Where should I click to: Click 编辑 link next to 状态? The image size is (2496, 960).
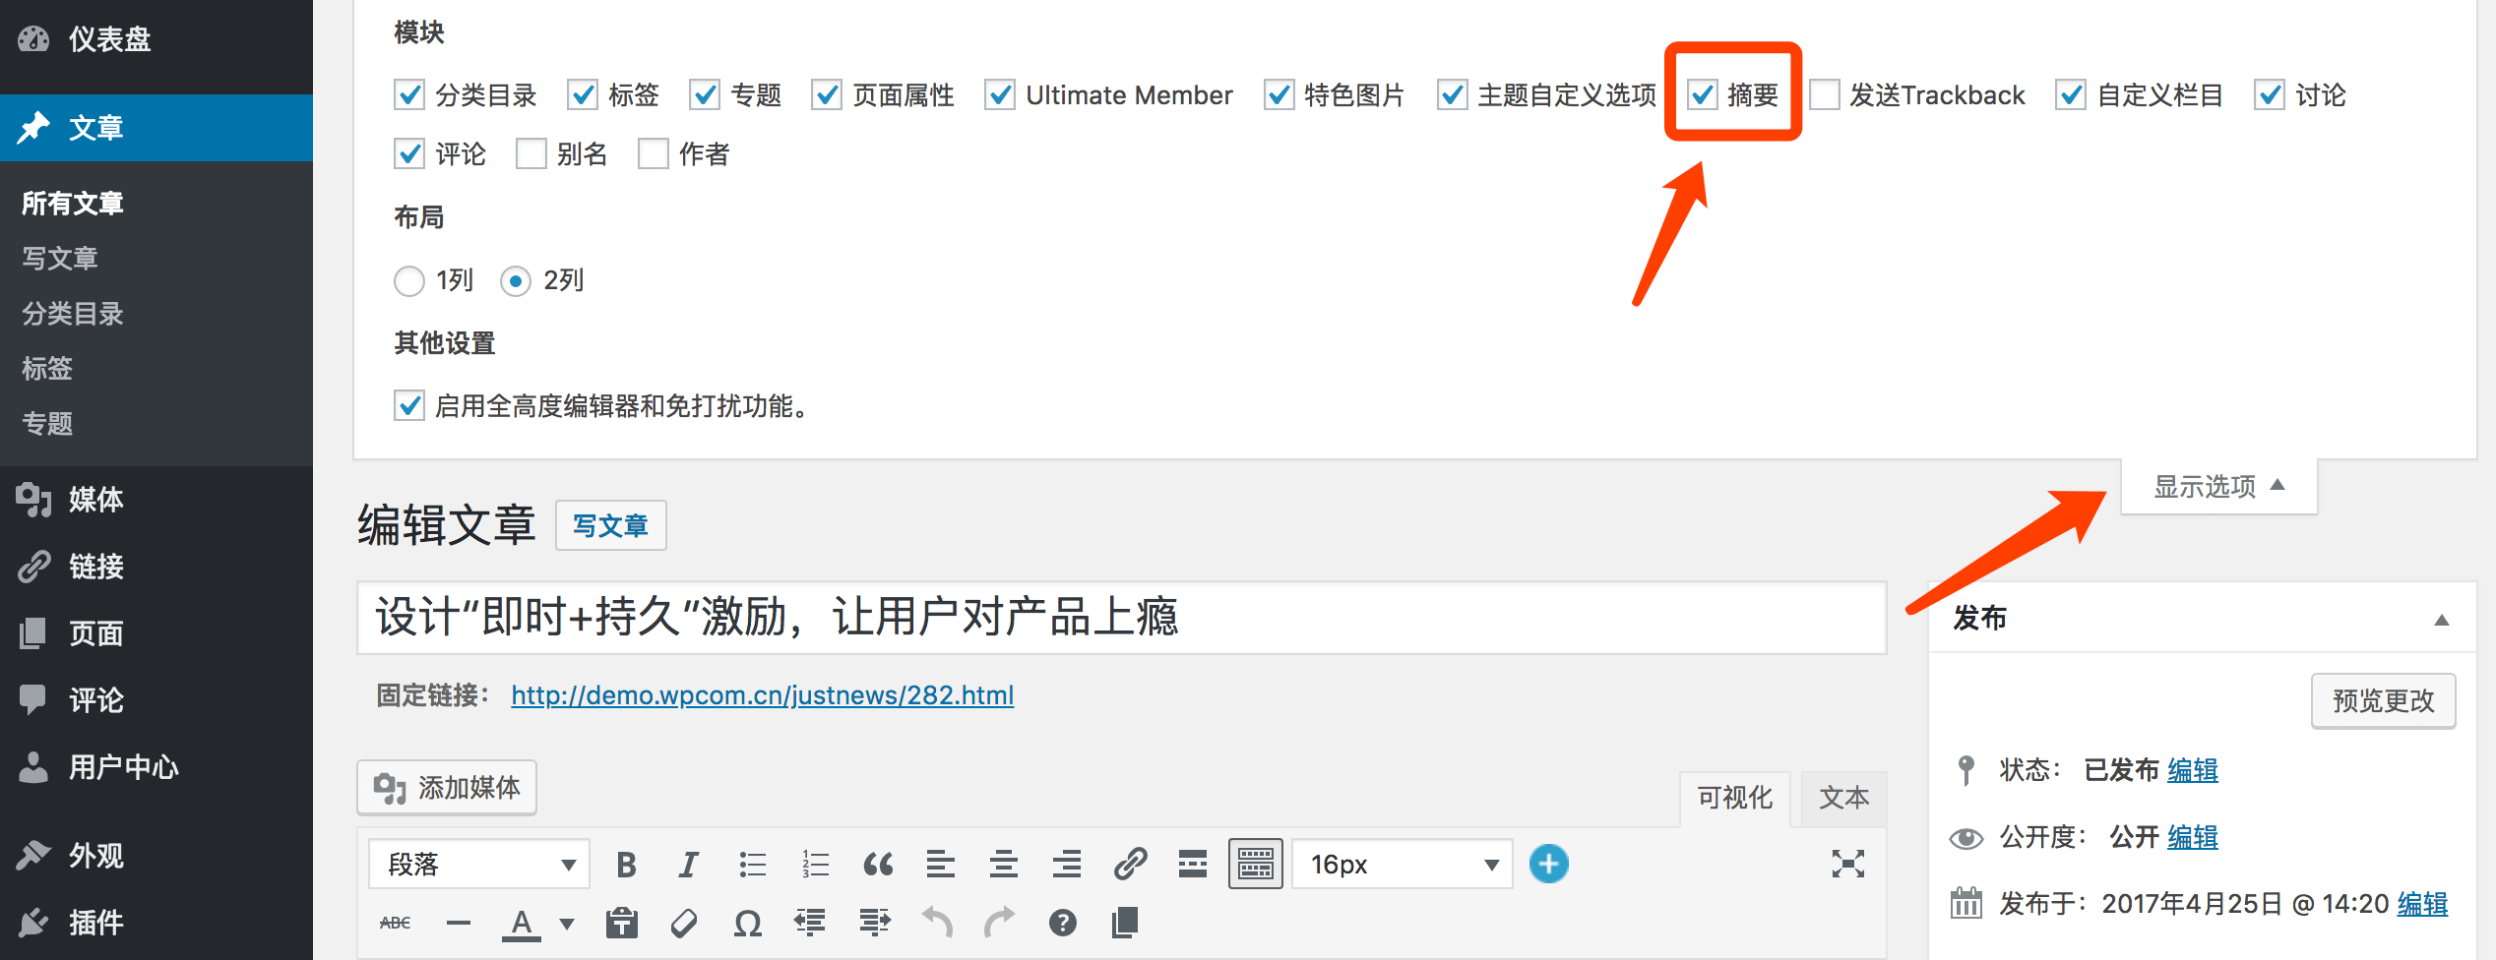point(2193,770)
